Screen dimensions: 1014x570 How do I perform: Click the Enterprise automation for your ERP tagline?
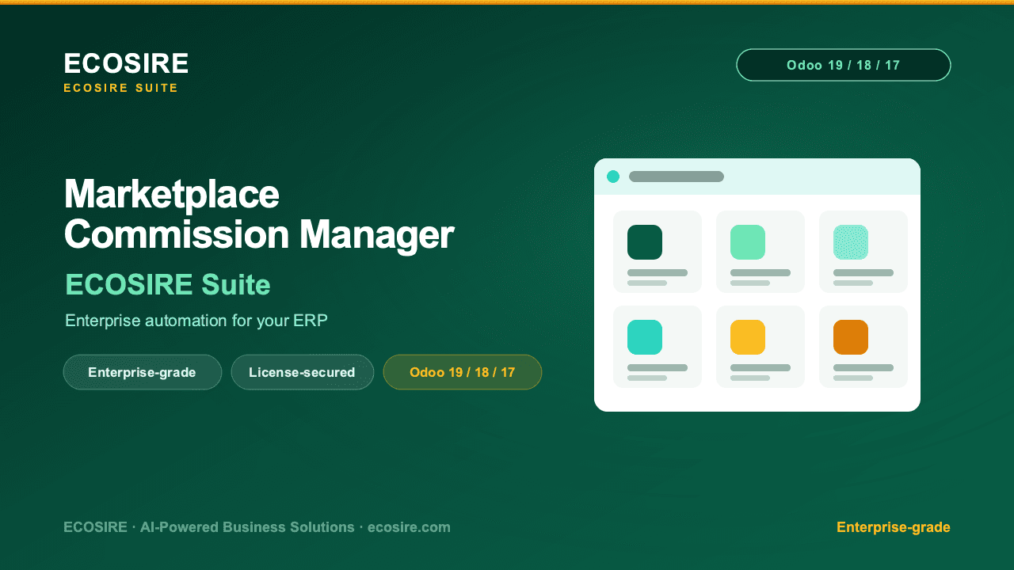[196, 321]
